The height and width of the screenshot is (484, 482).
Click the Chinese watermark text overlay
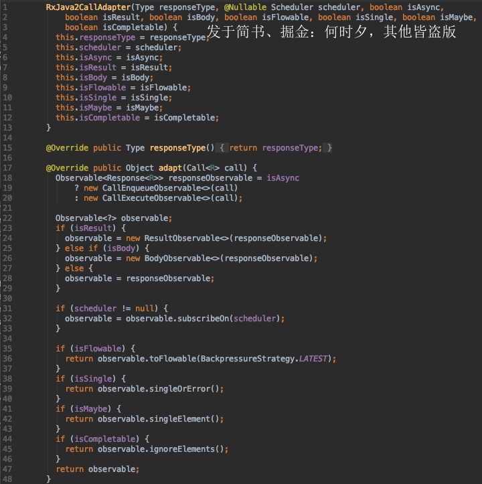click(331, 31)
